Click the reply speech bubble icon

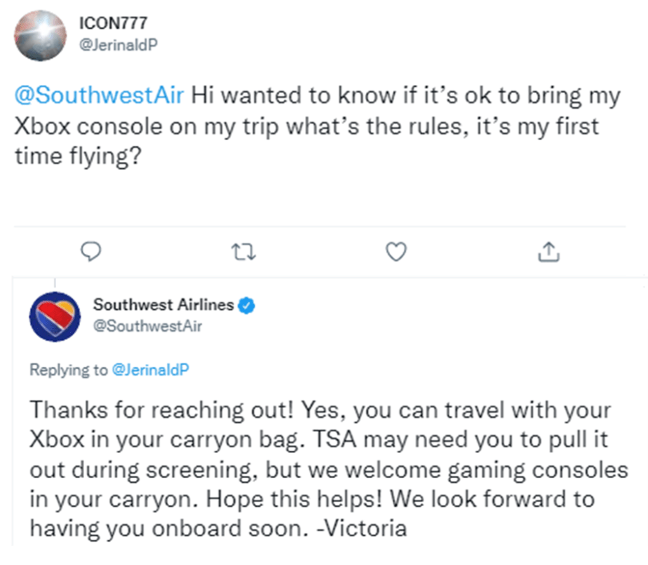tap(90, 251)
